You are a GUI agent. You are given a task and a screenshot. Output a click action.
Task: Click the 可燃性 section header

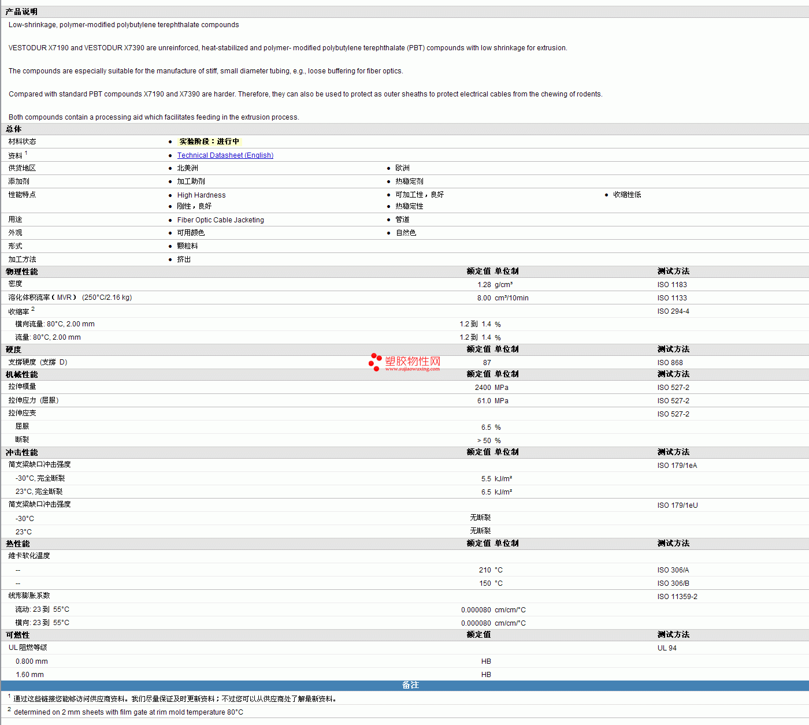[x=17, y=635]
